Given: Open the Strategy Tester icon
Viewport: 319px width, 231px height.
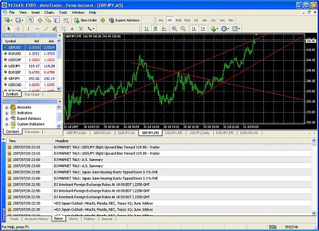Looking at the screenshot, I should click(x=66, y=20).
